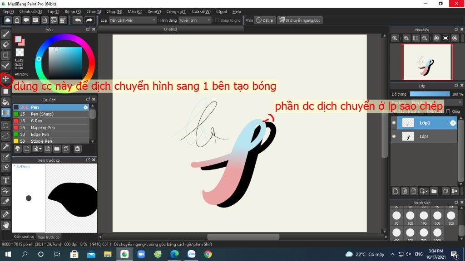Image resolution: width=465 pixels, height=261 pixels.
Task: Select the Brush tool in left toolbar
Action: click(5, 34)
